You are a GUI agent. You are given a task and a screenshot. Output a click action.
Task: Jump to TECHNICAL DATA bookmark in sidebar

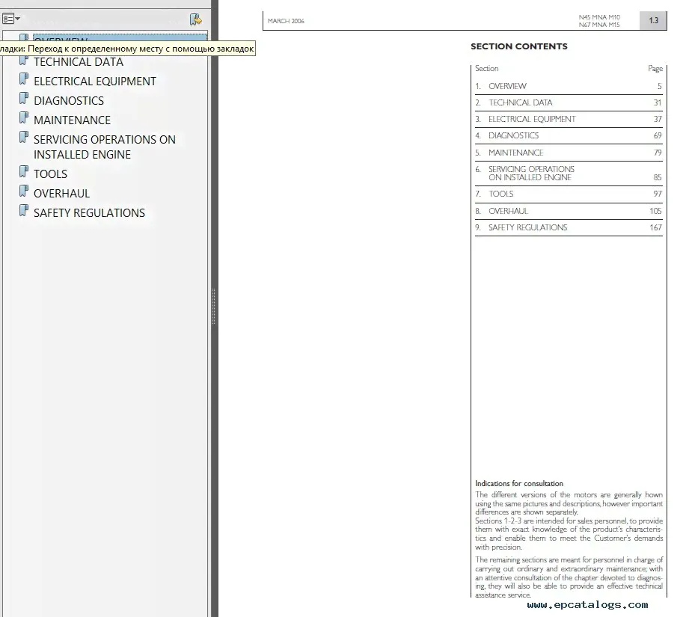pyautogui.click(x=79, y=63)
